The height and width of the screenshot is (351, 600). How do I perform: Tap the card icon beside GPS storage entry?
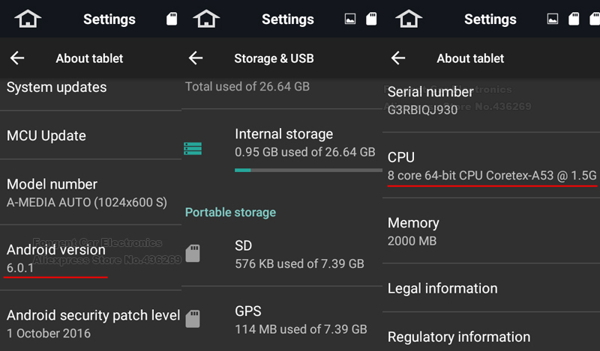[x=193, y=319]
